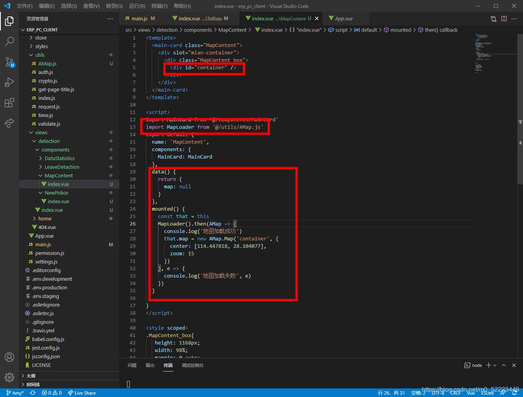Close the terminal panel

514,365
